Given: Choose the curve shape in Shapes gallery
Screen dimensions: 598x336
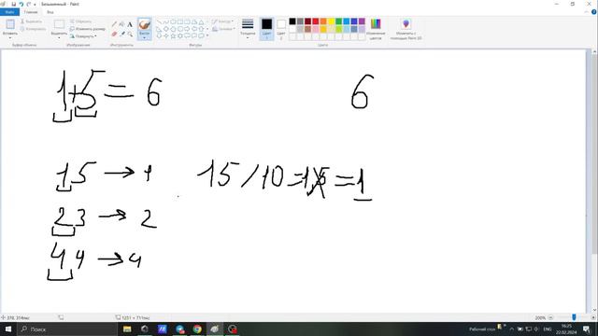Looking at the screenshot, I should (x=166, y=22).
